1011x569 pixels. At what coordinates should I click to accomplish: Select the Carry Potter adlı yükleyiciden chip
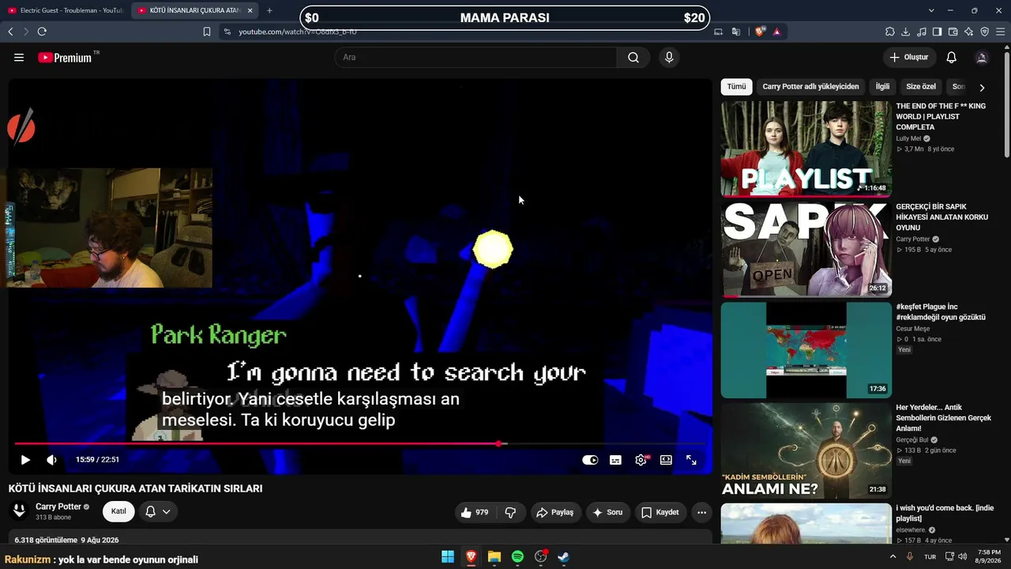click(x=810, y=87)
